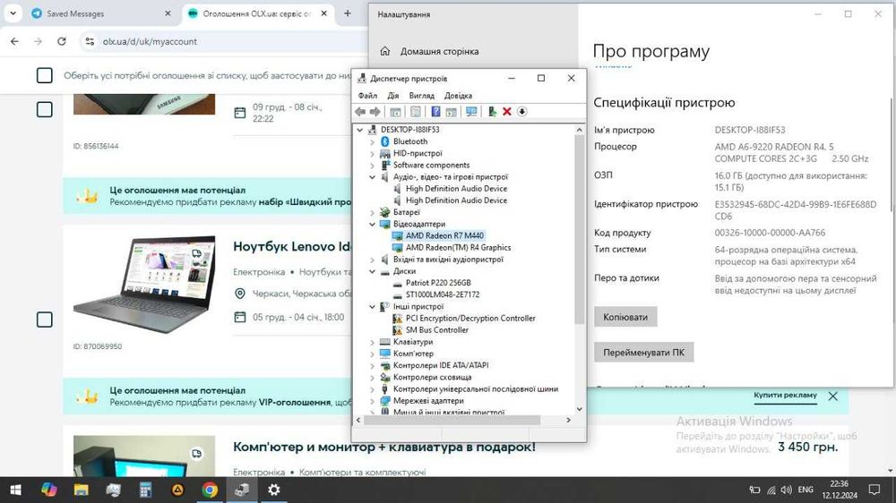The width and height of the screenshot is (896, 503).
Task: Select AMD Radeon R7 M440 adapter
Action: pos(444,235)
